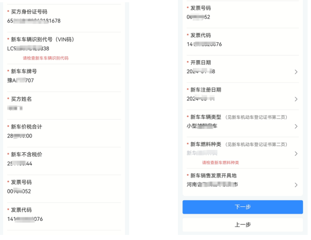
Task: Edit the 新车车牌号 field starting with 豫A
Action: tap(20, 80)
